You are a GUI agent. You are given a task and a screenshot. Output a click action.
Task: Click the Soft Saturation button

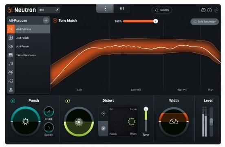(205, 22)
